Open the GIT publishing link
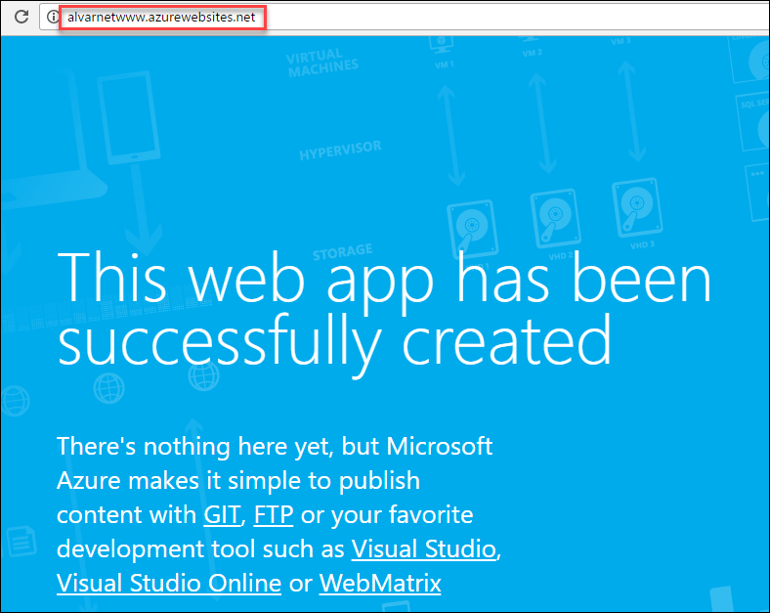 click(x=222, y=515)
